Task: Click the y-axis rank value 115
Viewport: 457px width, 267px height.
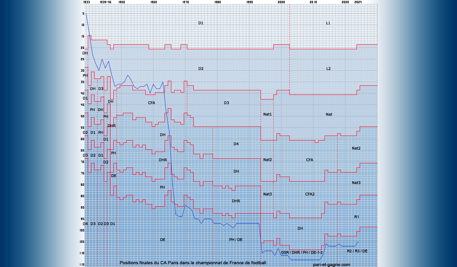Action: pos(82,265)
